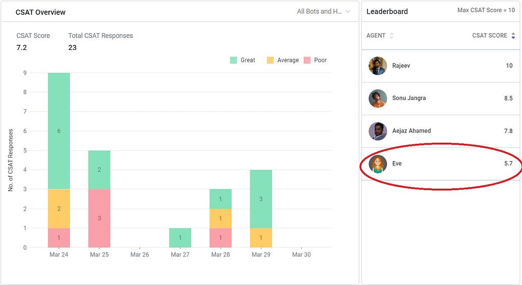
Task: Select agent name Sonu Jangra
Action: pyautogui.click(x=409, y=98)
